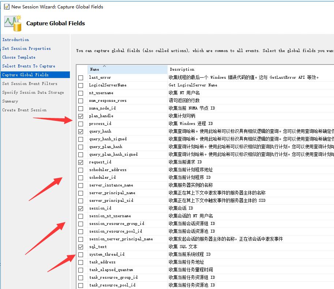334x289 pixels.
Task: Click the request_id field name
Action: click(100, 162)
